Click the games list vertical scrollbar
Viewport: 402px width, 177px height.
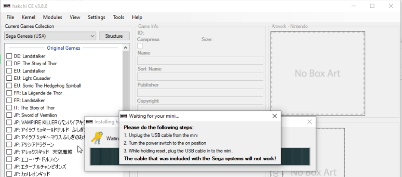point(125,81)
